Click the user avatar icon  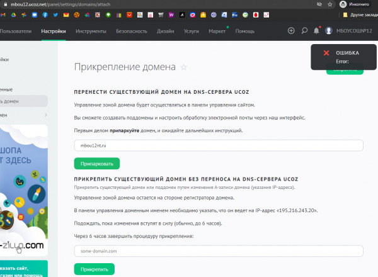coord(329,31)
